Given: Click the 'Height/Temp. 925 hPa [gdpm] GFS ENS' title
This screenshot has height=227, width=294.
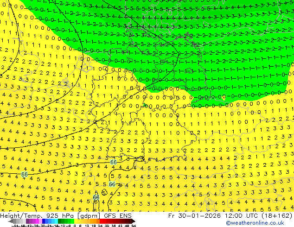Looking at the screenshot, I should (66, 216).
